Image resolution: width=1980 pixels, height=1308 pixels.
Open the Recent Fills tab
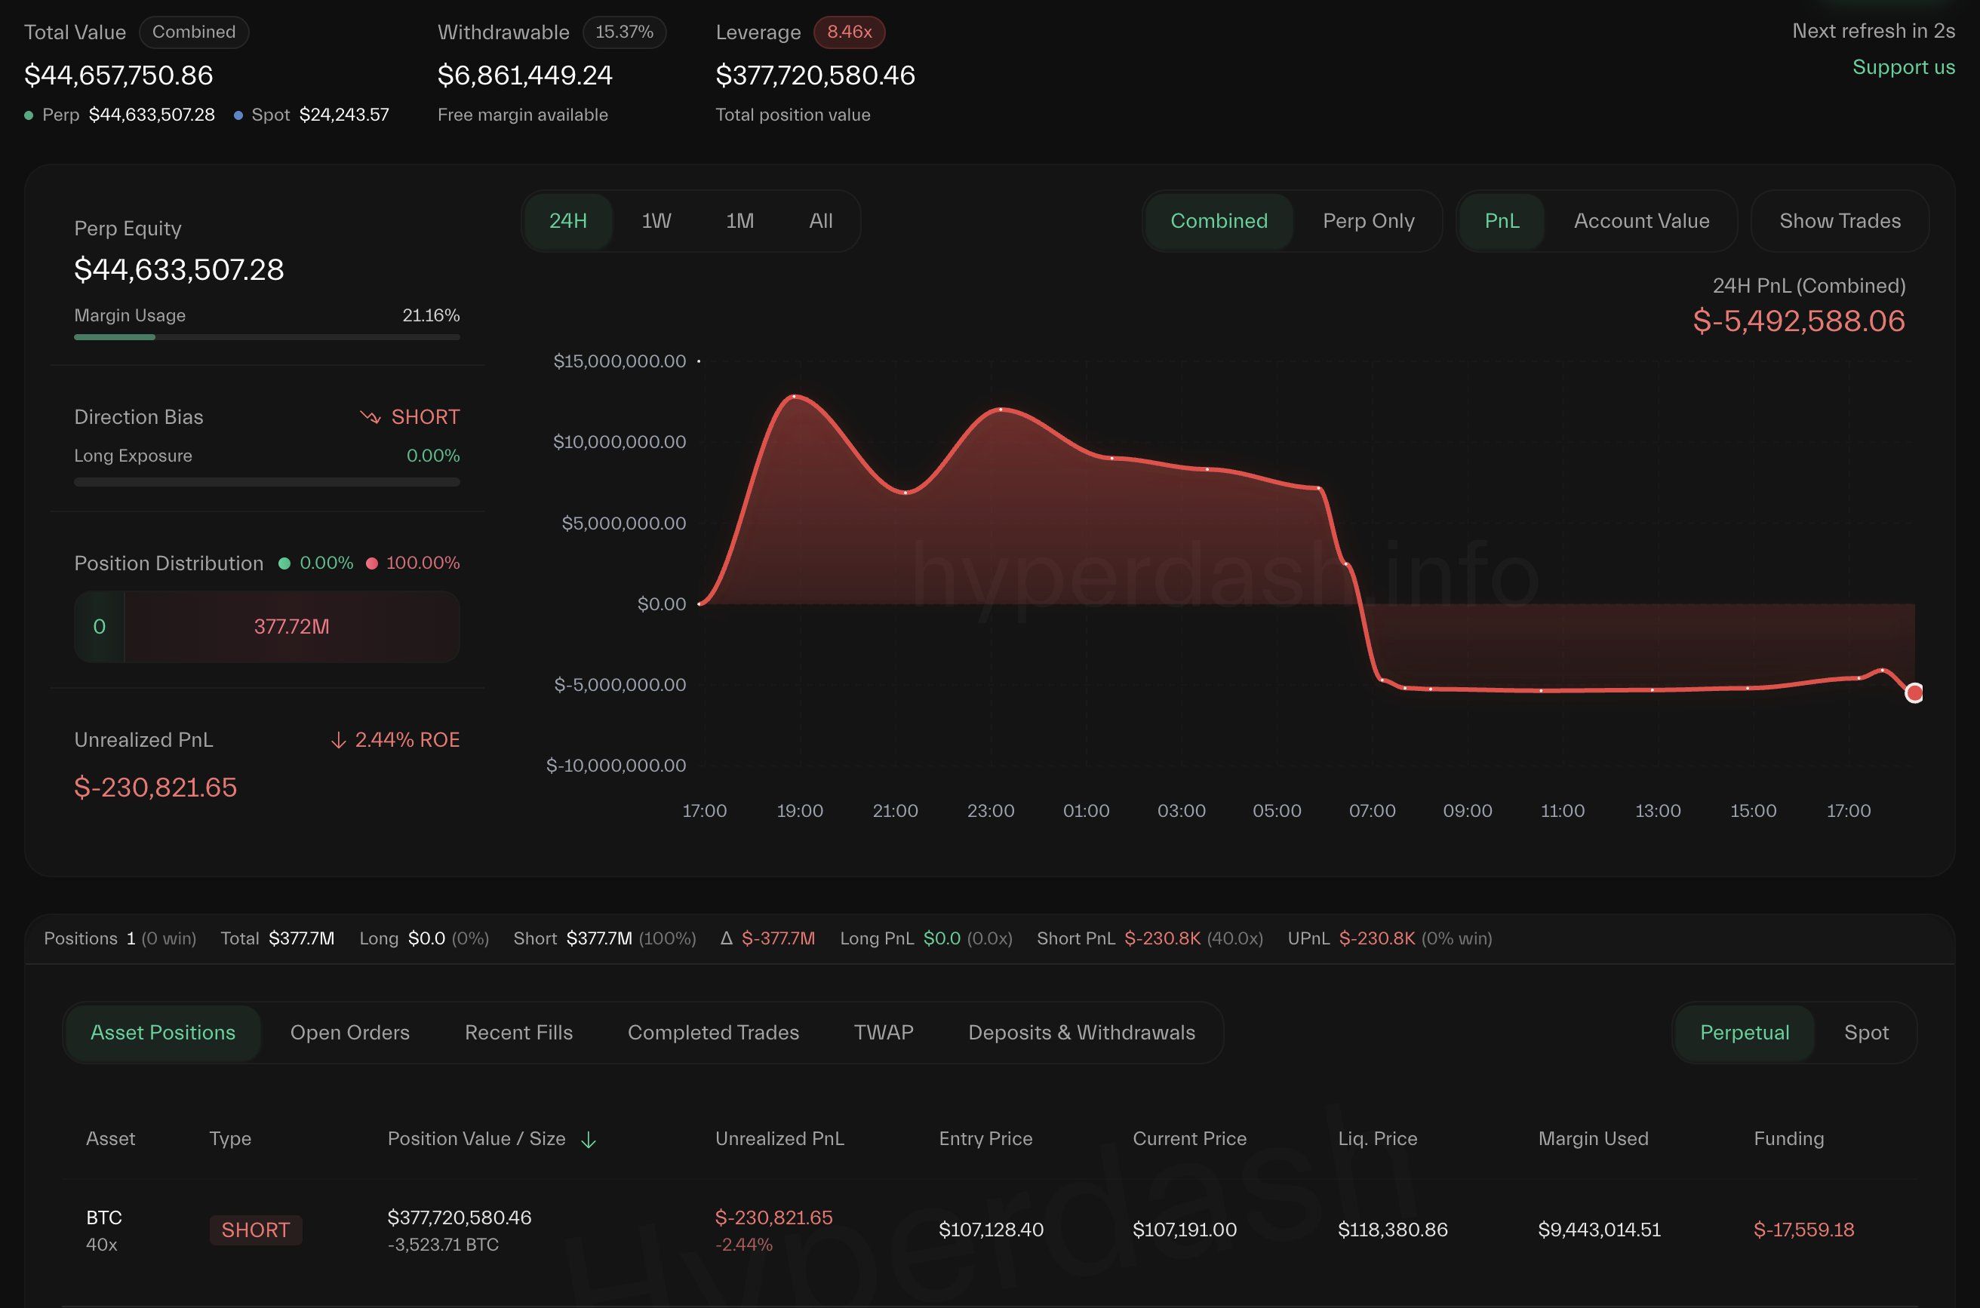coord(518,1032)
